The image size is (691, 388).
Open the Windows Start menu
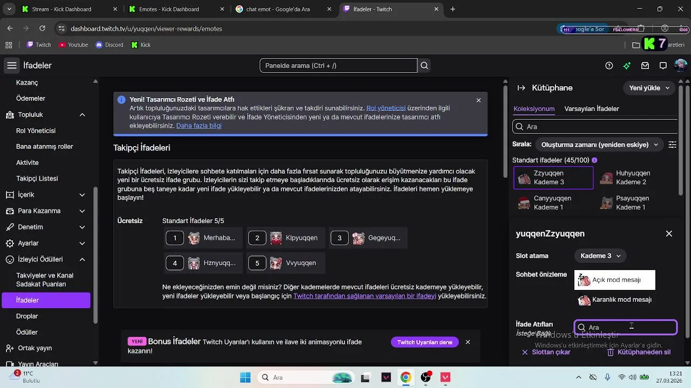click(x=245, y=377)
